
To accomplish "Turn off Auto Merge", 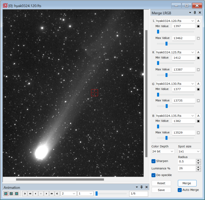I will [x=180, y=190].
